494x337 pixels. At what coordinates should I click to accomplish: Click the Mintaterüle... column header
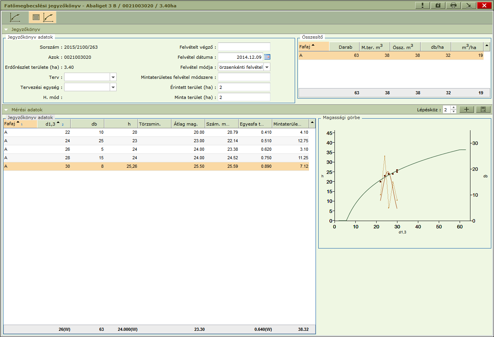click(290, 124)
